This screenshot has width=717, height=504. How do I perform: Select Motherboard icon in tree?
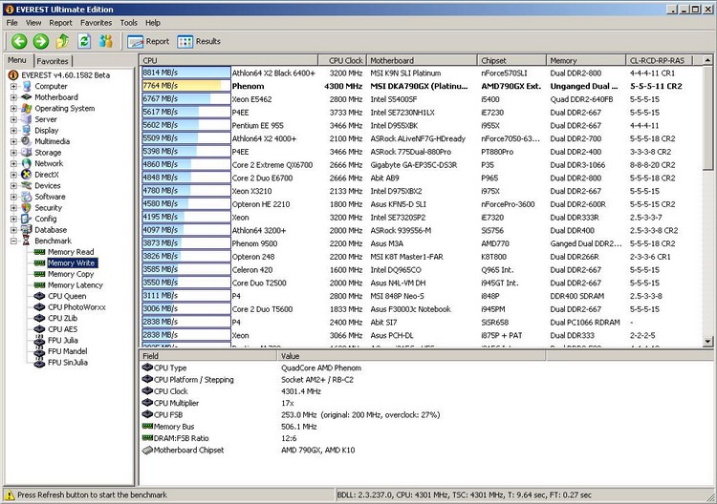pos(27,97)
